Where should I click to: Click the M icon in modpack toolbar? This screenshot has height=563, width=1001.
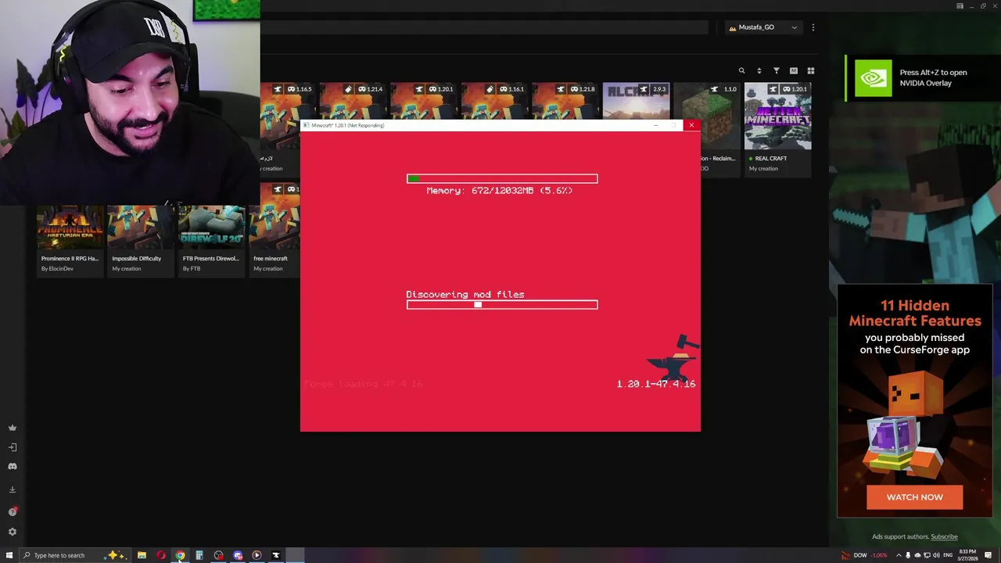coord(794,71)
